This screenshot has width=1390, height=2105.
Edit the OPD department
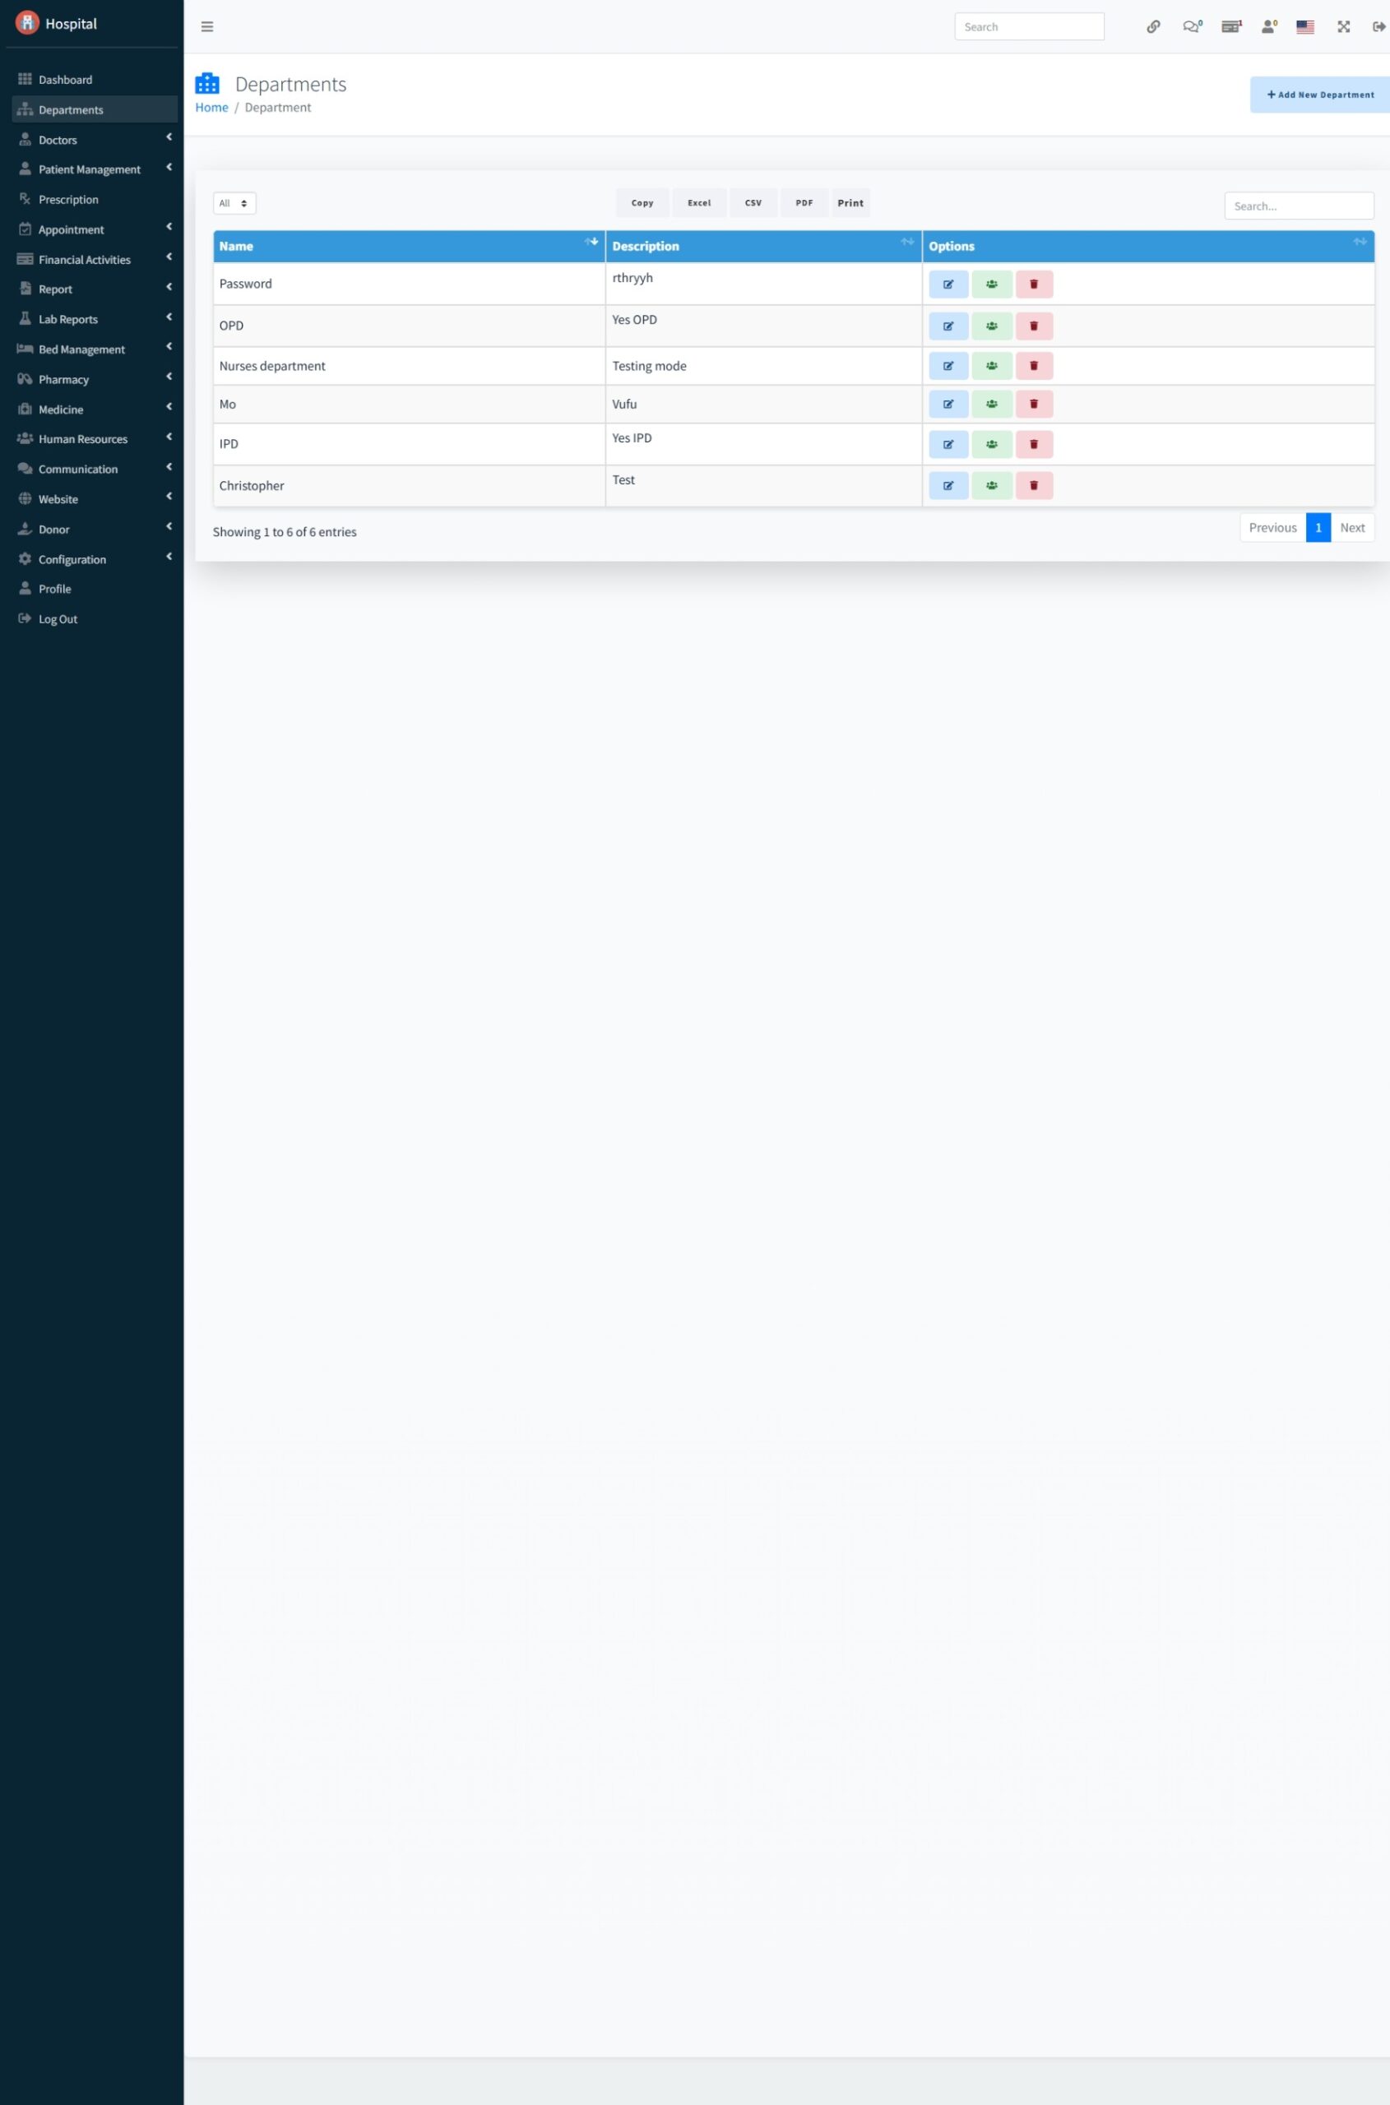(x=948, y=326)
